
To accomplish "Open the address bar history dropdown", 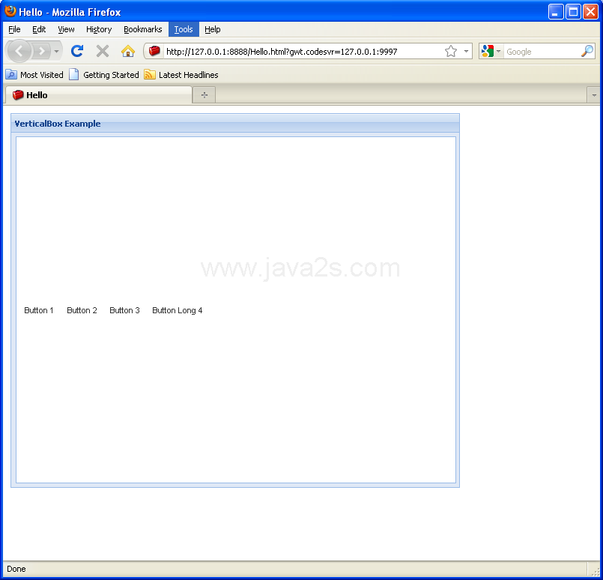I will [466, 51].
